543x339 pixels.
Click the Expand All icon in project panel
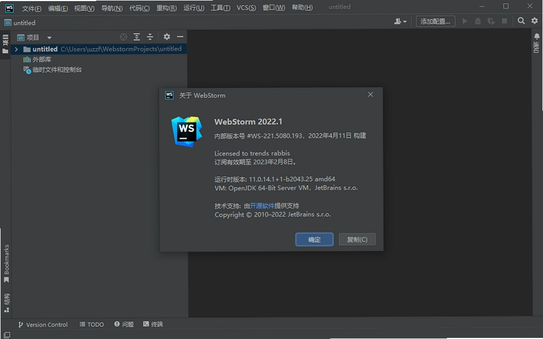click(137, 37)
